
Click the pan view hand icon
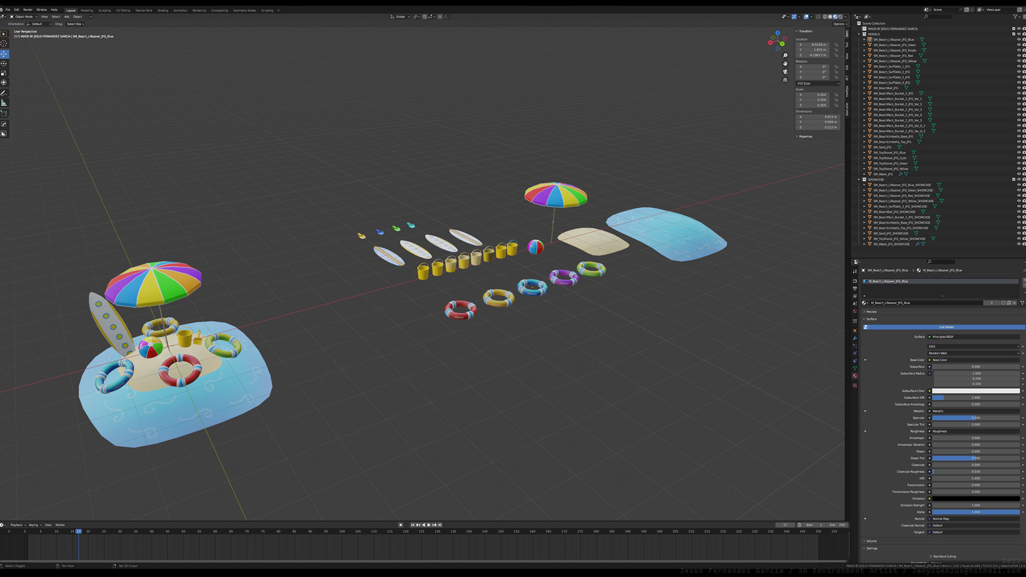coord(785,63)
